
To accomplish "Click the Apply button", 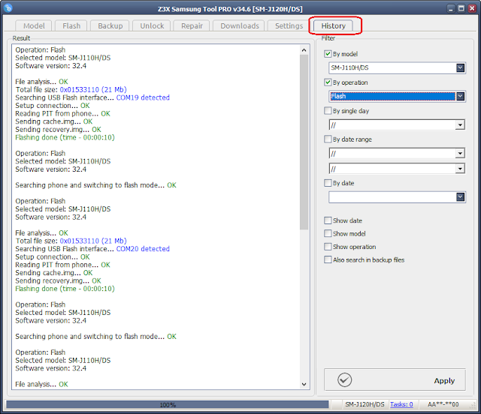I will 395,380.
